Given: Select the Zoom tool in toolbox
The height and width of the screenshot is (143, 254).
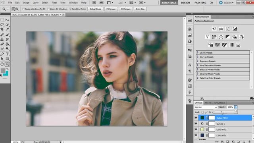Looking at the screenshot, I should [x=7, y=64].
